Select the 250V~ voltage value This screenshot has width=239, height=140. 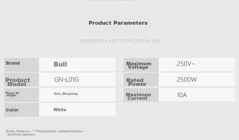186,64
